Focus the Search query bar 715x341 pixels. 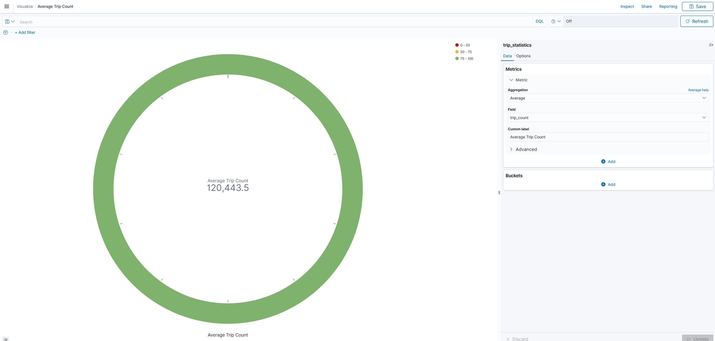(x=275, y=22)
